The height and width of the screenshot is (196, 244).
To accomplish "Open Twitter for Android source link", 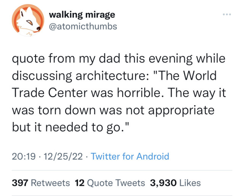I will (130, 156).
